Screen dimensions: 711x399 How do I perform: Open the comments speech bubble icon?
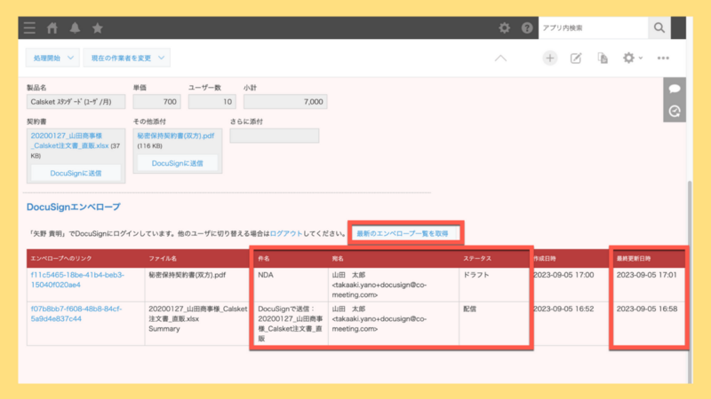pyautogui.click(x=675, y=89)
